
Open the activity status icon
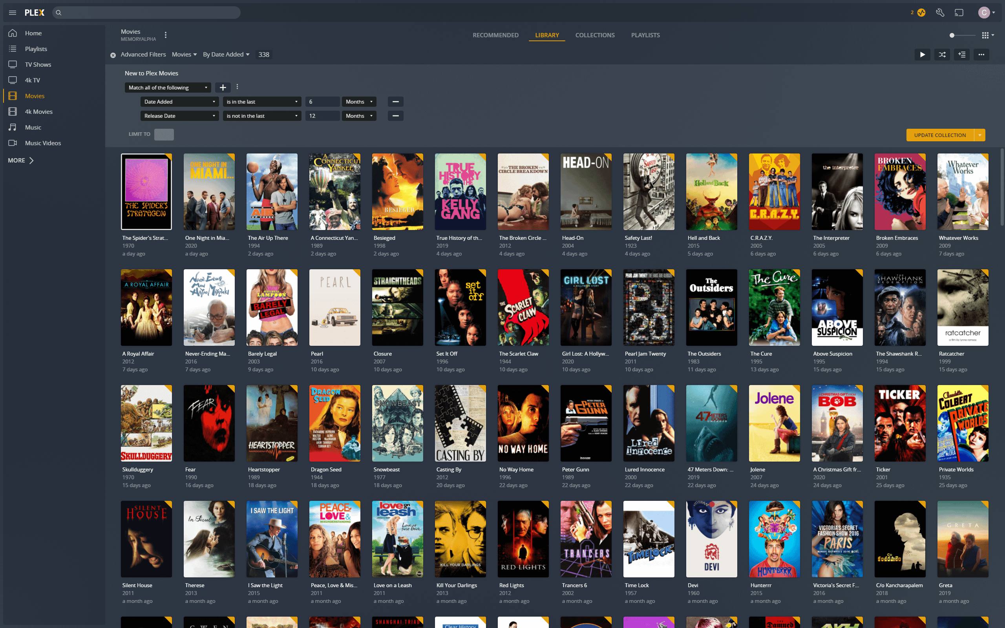921,13
